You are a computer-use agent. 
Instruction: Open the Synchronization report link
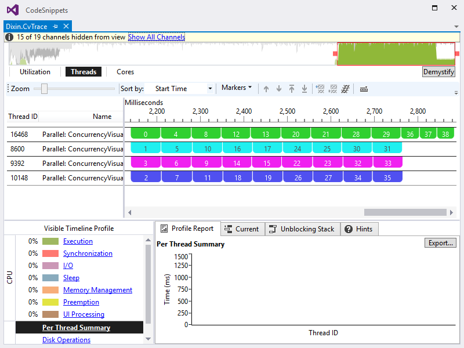[88, 253]
